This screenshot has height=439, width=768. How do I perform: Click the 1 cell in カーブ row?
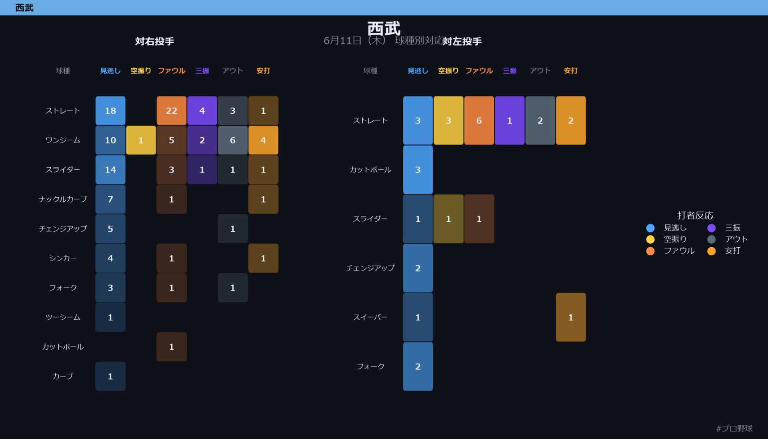tap(110, 376)
